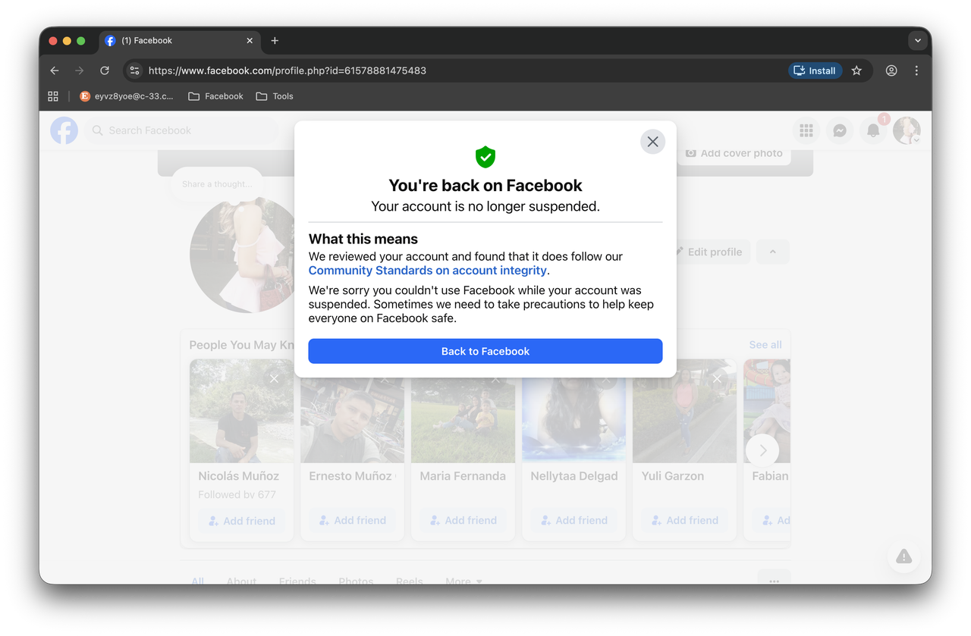Viewport: 971px width, 636px height.
Task: Close the '(1) Facebook' tab
Action: (x=250, y=41)
